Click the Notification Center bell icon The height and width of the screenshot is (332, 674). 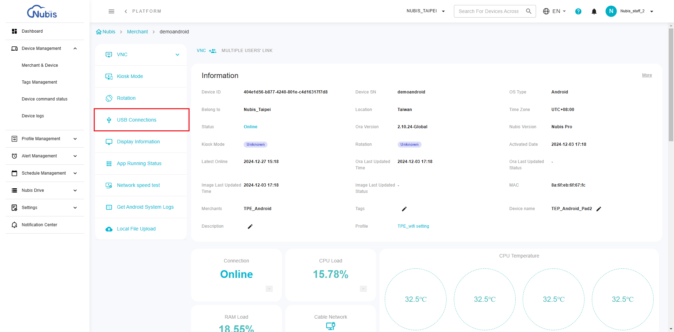pyautogui.click(x=14, y=225)
